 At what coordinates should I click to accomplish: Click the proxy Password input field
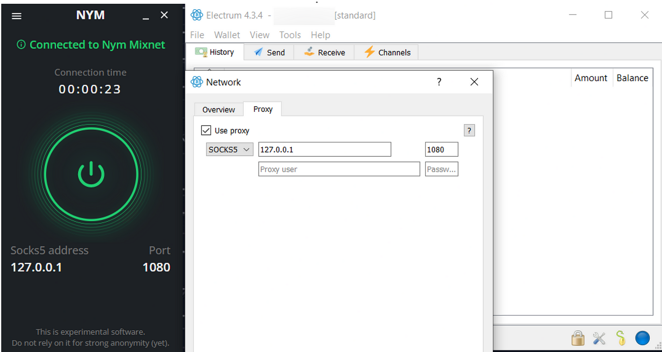click(442, 169)
